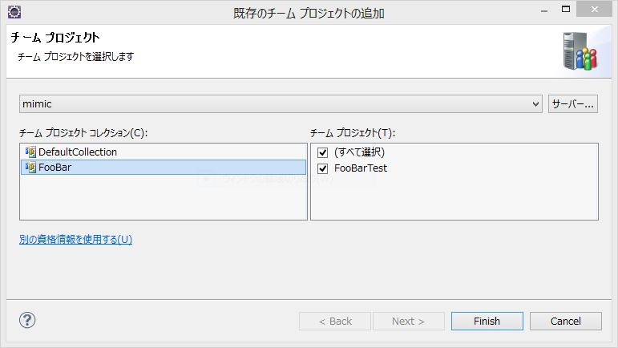Close the dialog with the X button
Screen dimensions: 618x348
594,10
